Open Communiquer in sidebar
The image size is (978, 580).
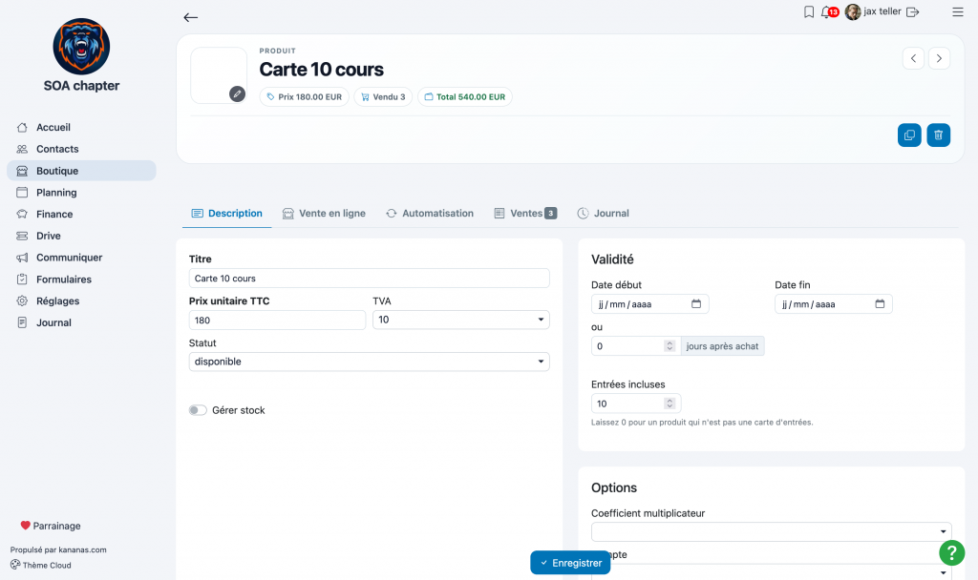coord(81,258)
